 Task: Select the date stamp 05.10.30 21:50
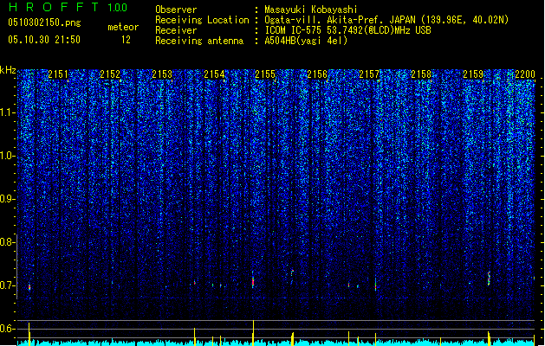(44, 40)
